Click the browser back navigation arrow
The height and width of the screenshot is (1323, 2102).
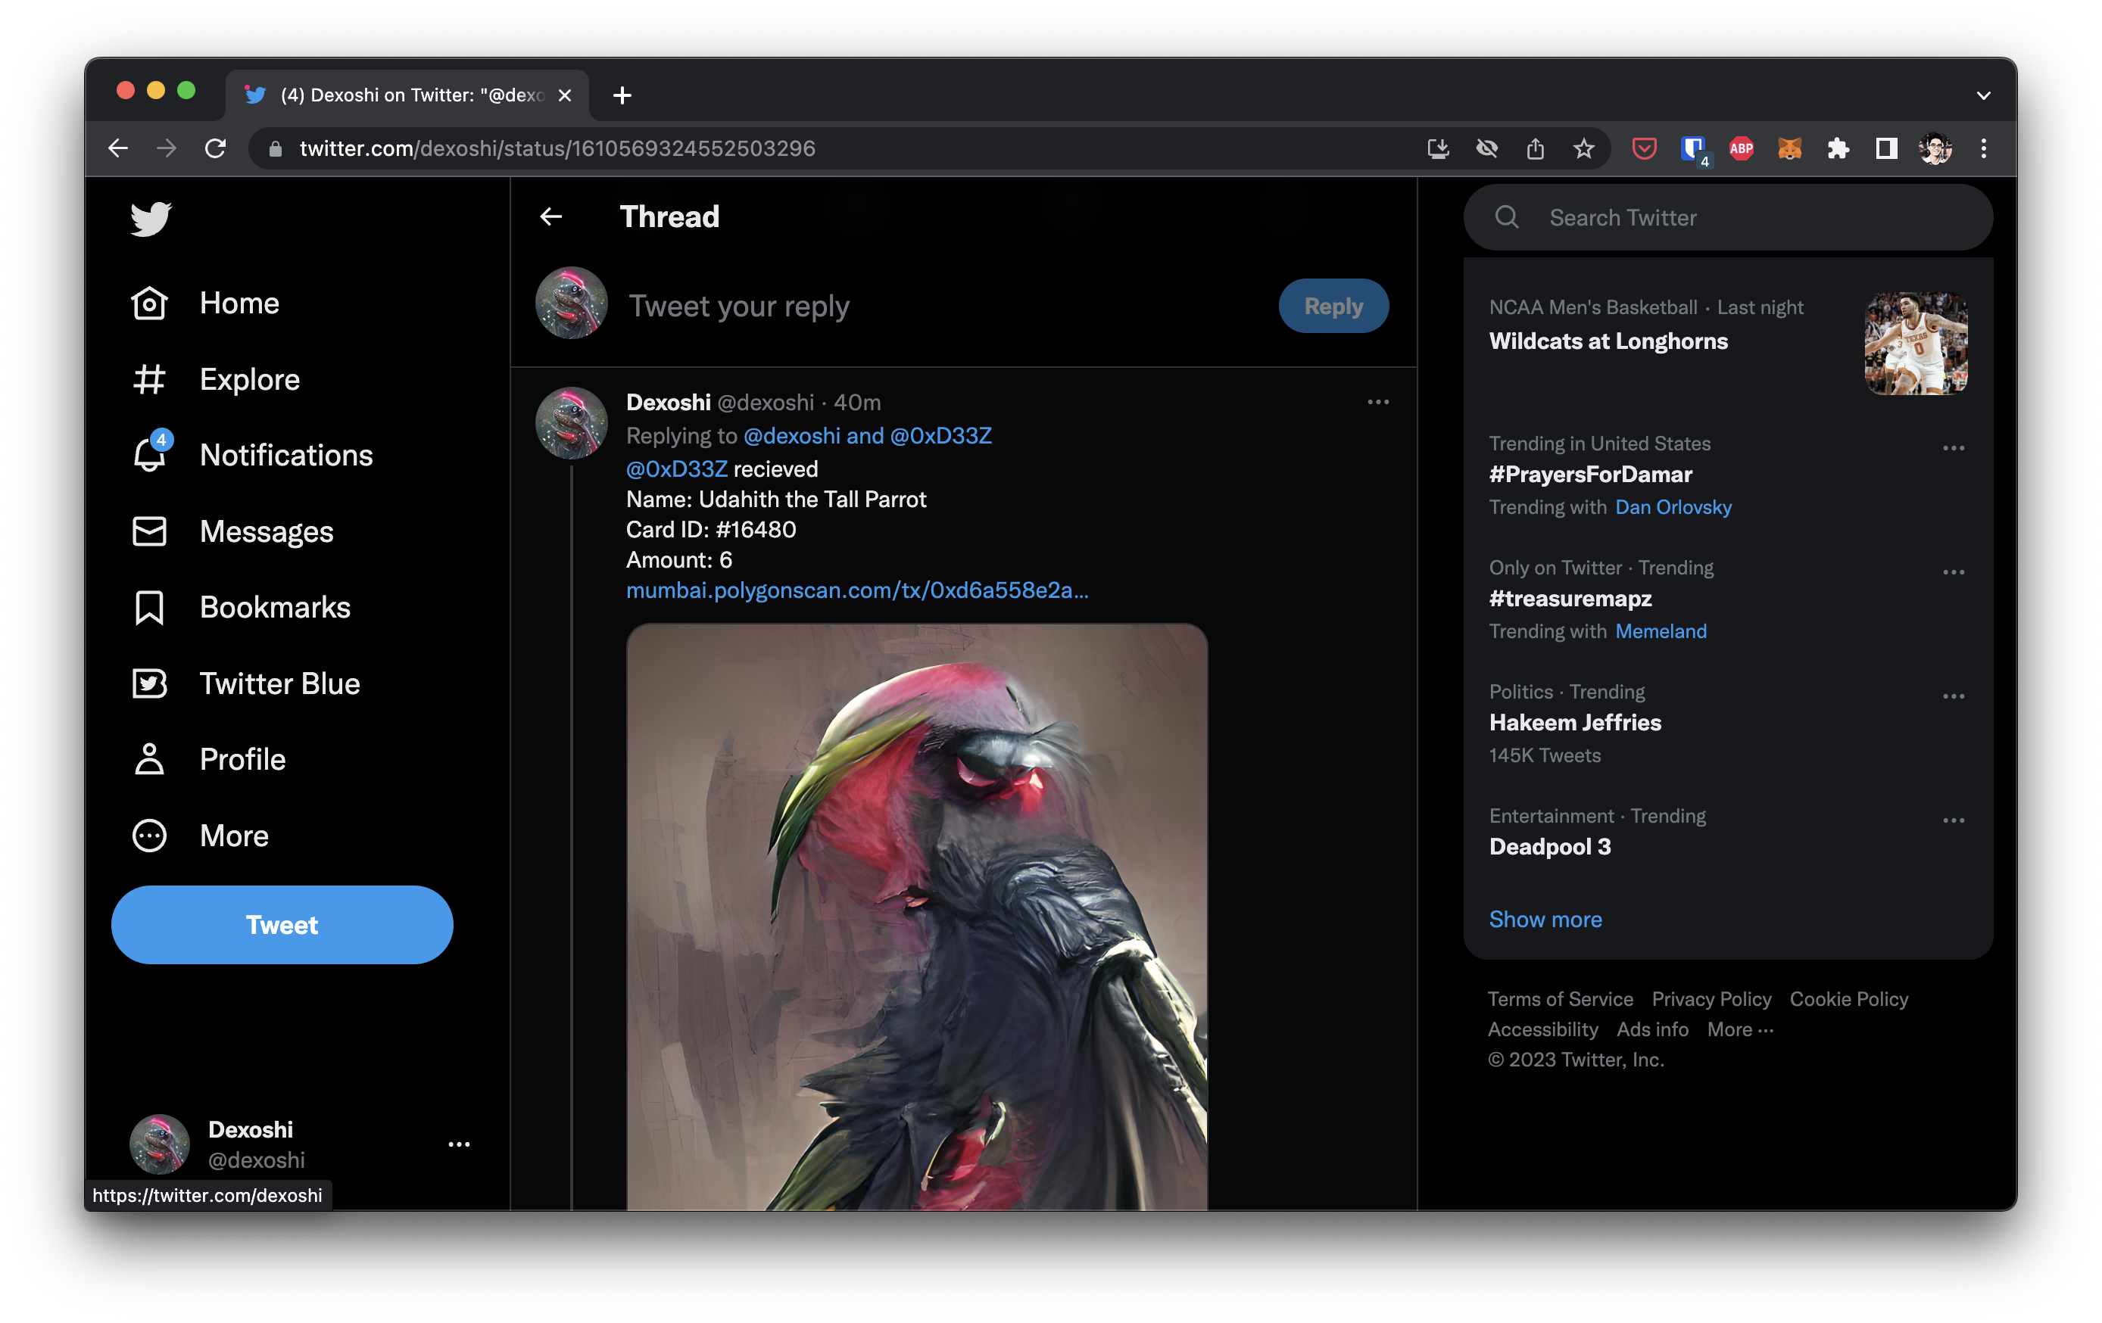[x=118, y=148]
